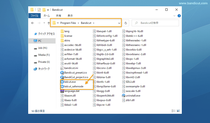Open the ファイル menu
210x123 pixels.
[35, 16]
